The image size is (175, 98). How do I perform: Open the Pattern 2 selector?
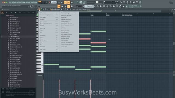click(x=89, y=6)
